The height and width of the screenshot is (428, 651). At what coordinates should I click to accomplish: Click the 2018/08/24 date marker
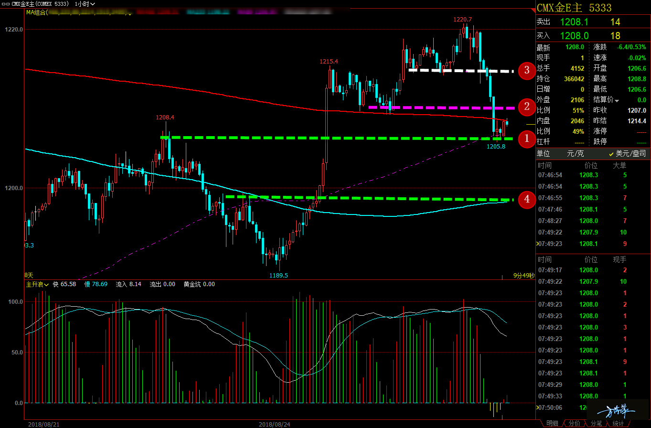274,424
